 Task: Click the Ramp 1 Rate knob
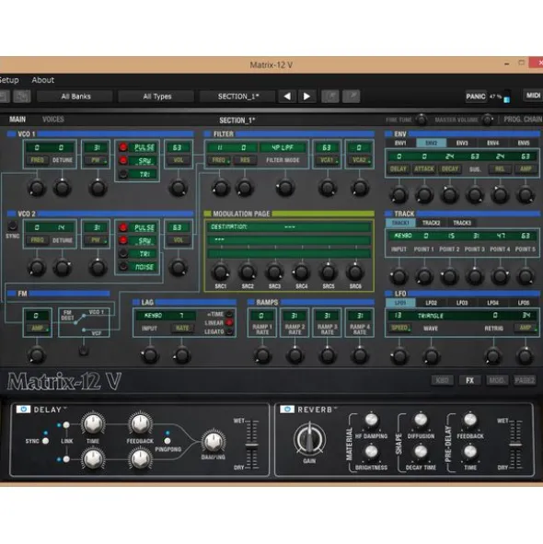[262, 355]
